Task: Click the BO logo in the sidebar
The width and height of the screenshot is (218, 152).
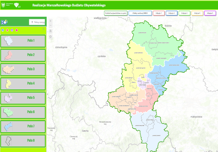Action: point(4,22)
